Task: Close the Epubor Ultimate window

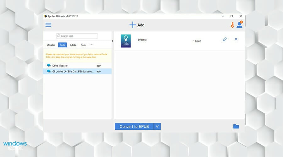Action: [241, 16]
